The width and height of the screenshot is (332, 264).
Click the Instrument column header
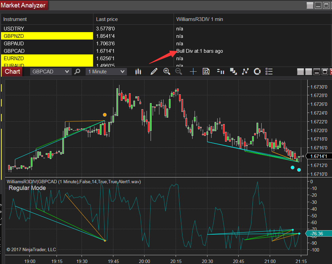tap(47, 19)
